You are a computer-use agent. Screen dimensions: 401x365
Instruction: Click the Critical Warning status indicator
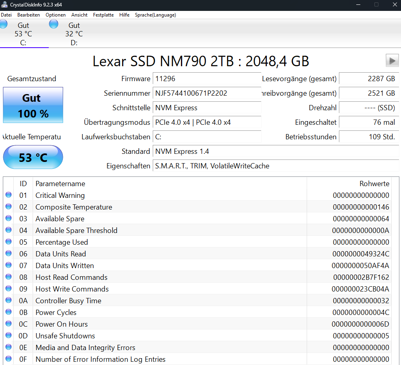8,195
